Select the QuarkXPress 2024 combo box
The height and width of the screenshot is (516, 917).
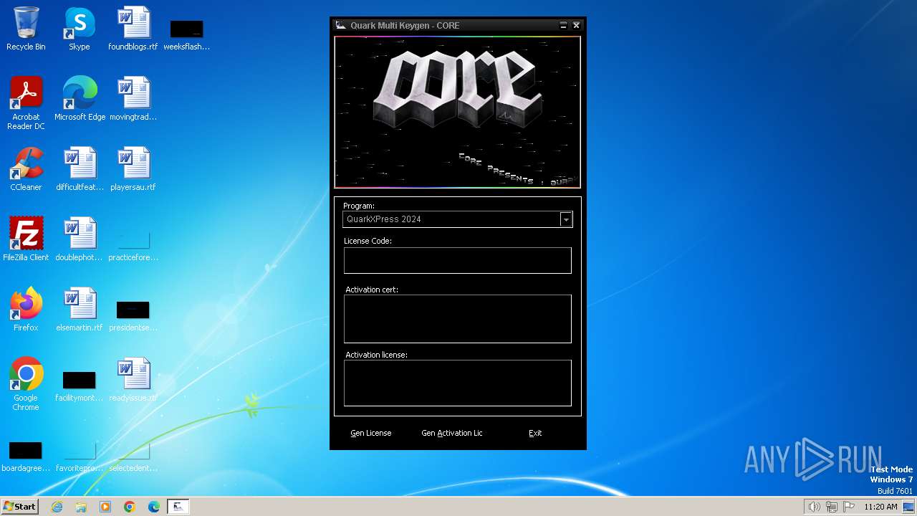pos(457,219)
